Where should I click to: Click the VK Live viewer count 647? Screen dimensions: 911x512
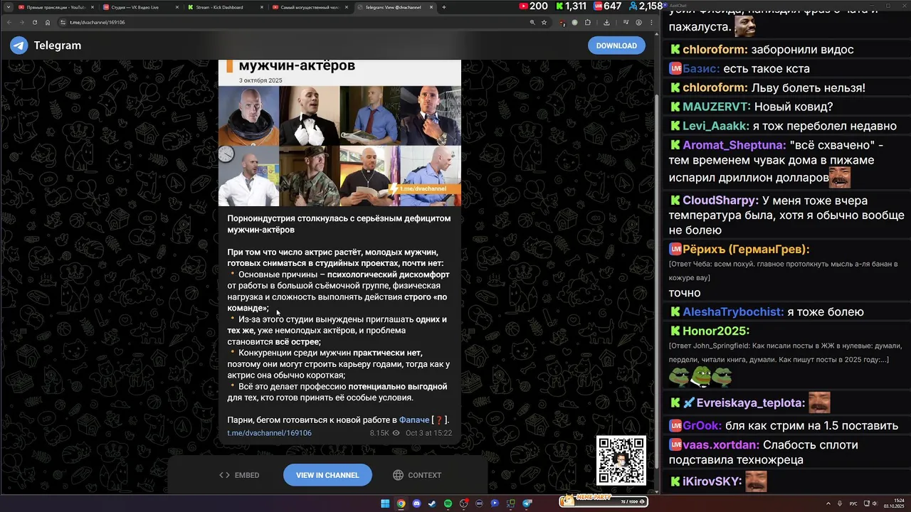pos(608,6)
